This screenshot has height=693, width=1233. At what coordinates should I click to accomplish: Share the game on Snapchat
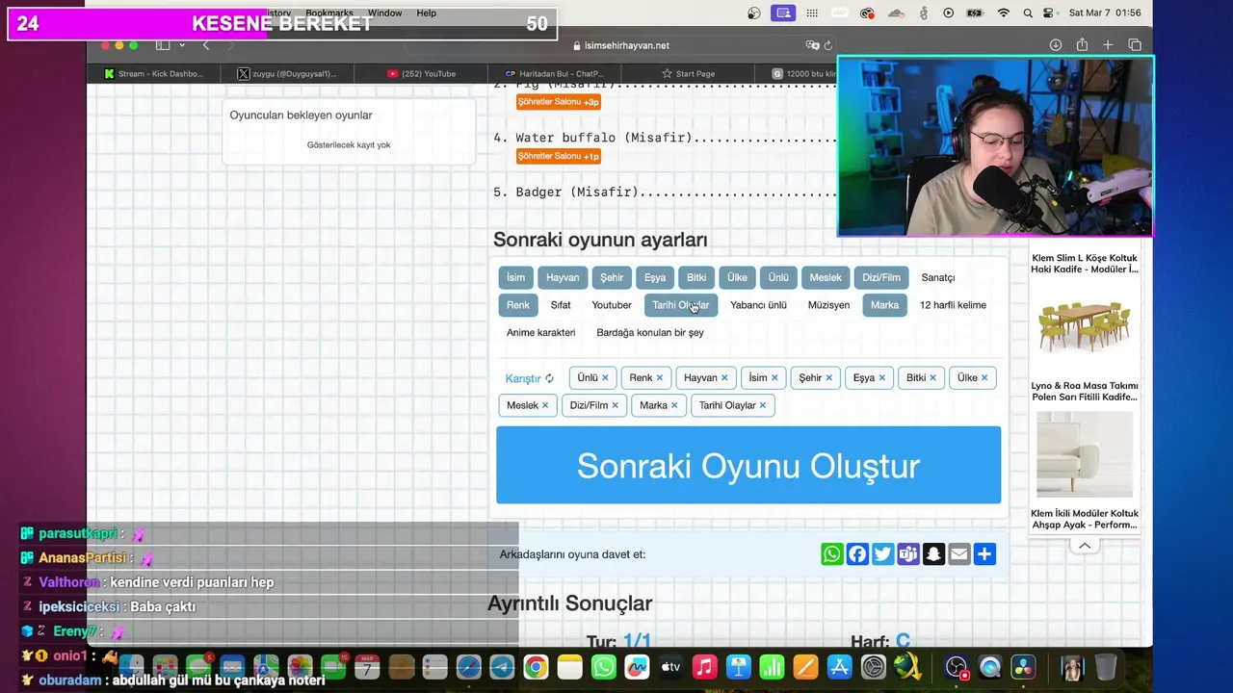(x=933, y=554)
